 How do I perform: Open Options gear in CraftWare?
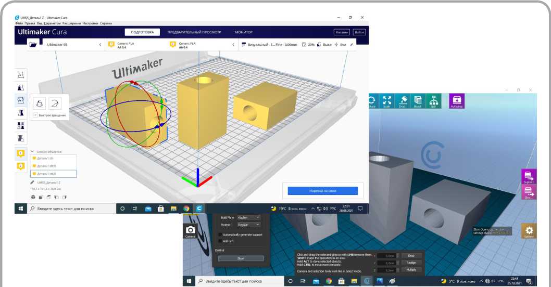(x=529, y=231)
